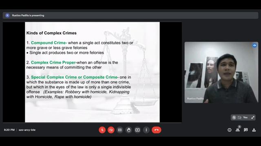Click 'Complex Crime Proper' green term
Image resolution: width=261 pixels, height=146 pixels.
(53, 62)
